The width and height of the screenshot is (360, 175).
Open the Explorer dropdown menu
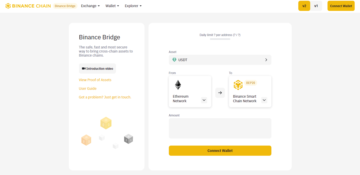click(133, 6)
